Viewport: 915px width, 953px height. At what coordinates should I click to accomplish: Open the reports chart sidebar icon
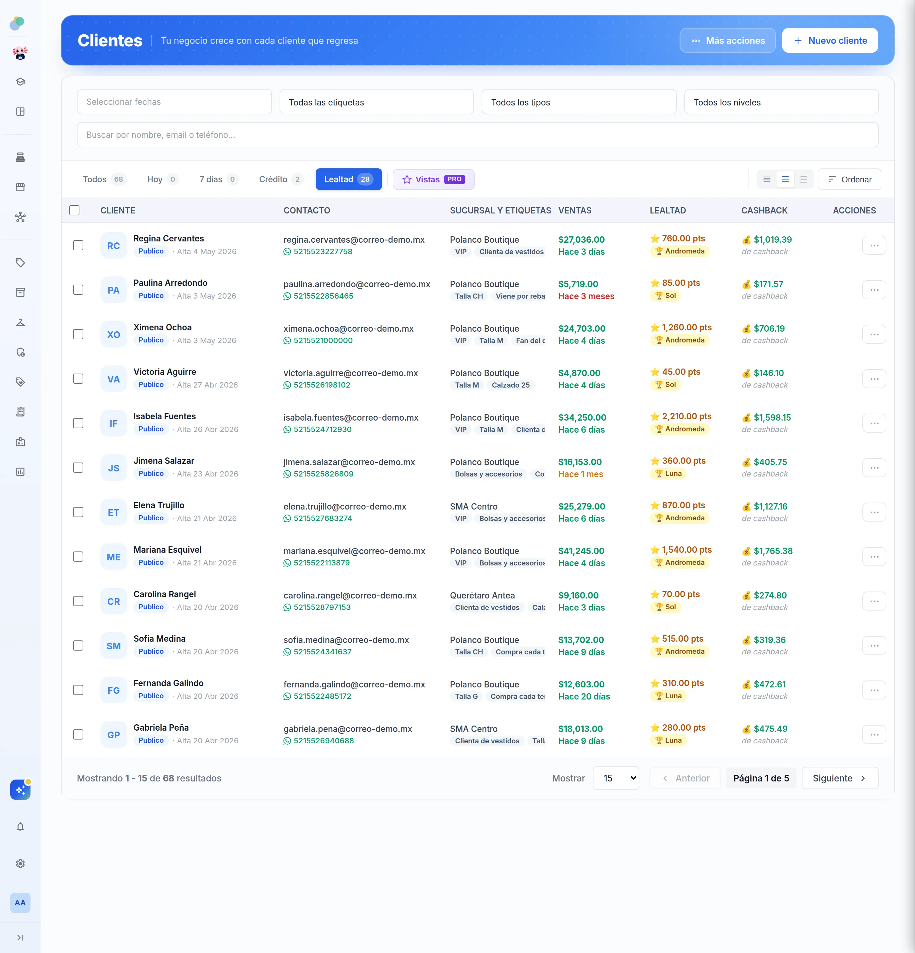click(x=20, y=472)
